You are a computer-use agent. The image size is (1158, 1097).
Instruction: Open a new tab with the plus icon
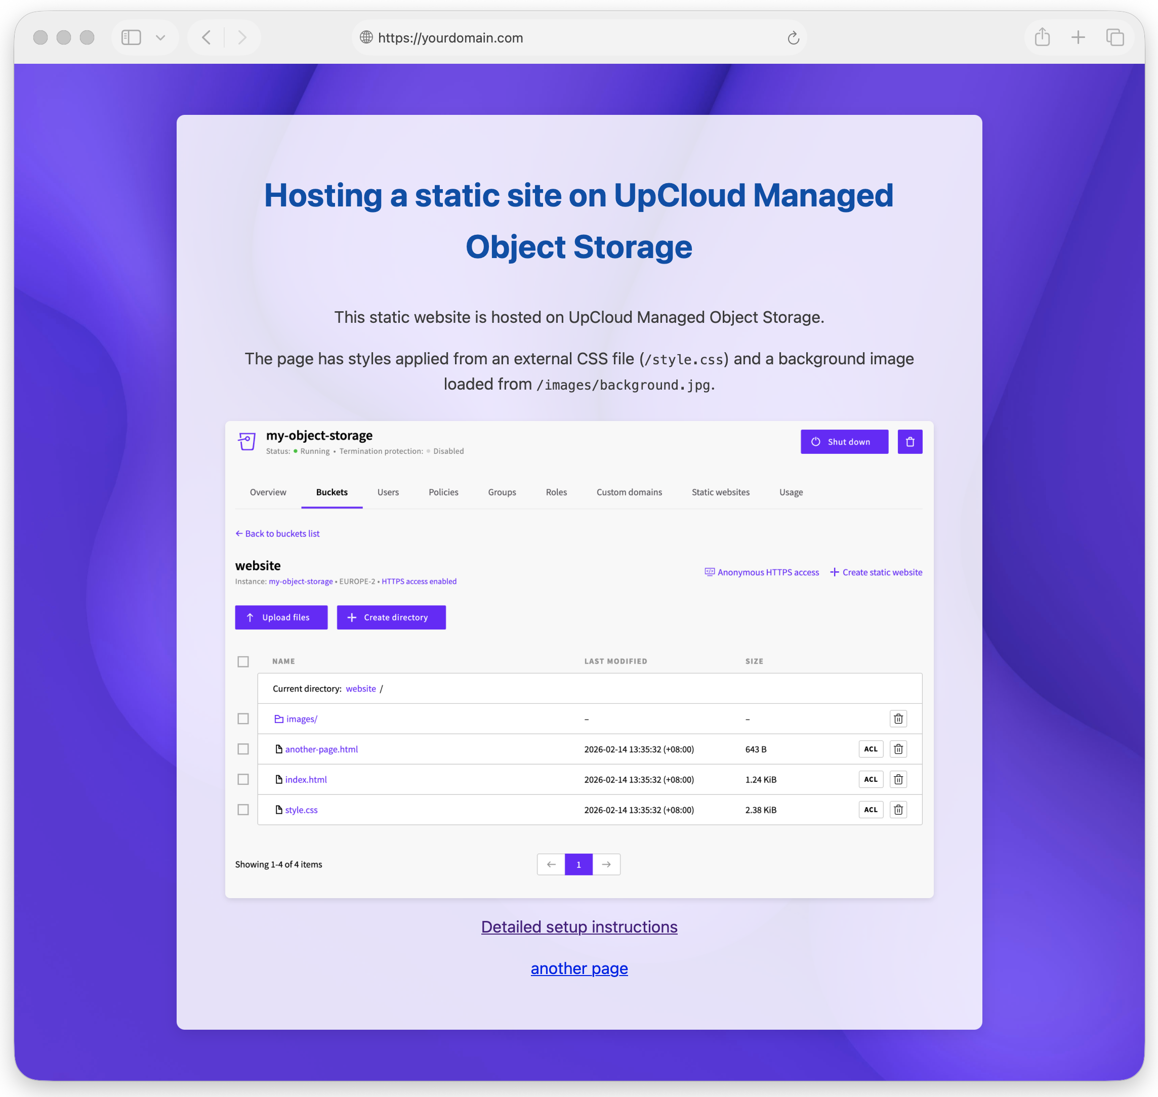1078,37
